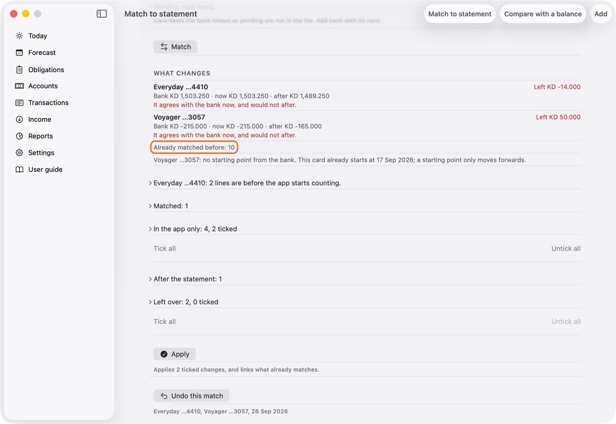
Task: Click 'Match to statement' toolbar button
Action: (x=459, y=14)
